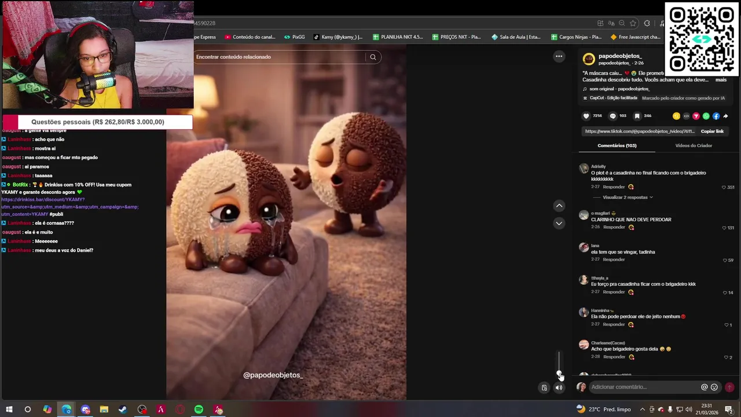Show hidden system tray icons chevron
741x417 pixels.
point(642,409)
